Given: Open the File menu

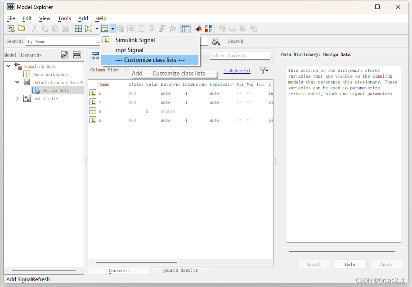Looking at the screenshot, I should coord(11,18).
